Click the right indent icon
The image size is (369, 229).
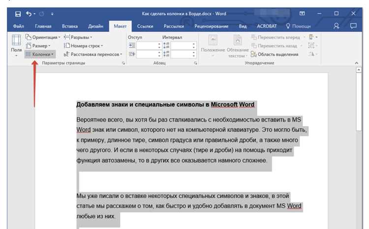click(x=132, y=54)
